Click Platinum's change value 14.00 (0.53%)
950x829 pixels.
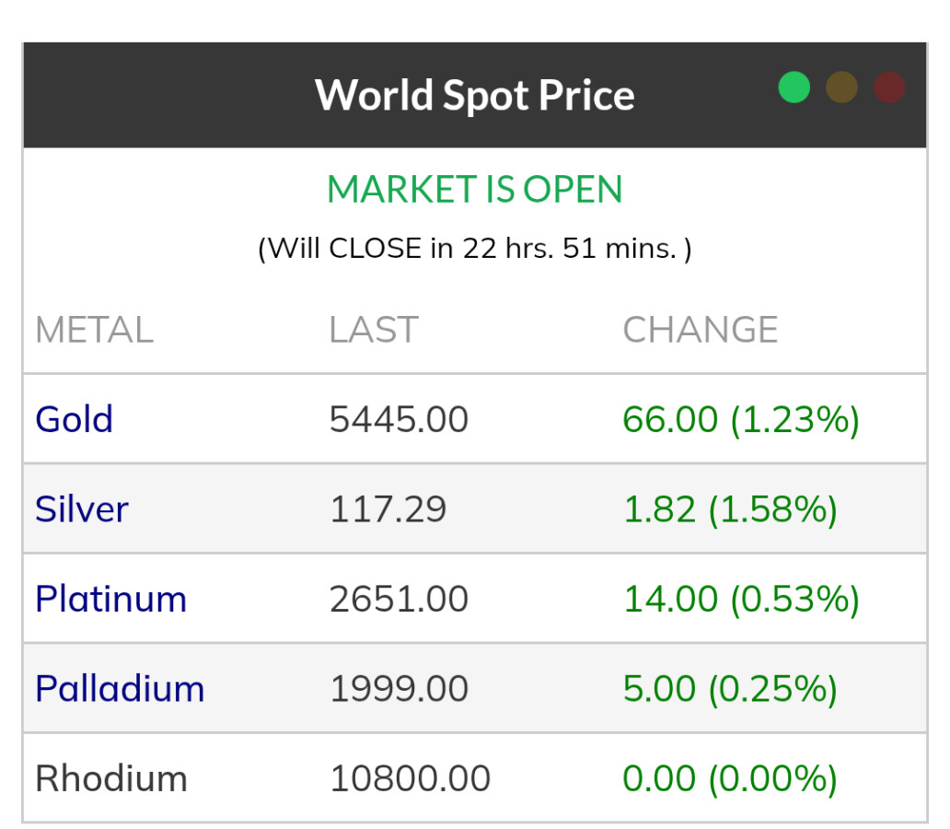coord(741,599)
